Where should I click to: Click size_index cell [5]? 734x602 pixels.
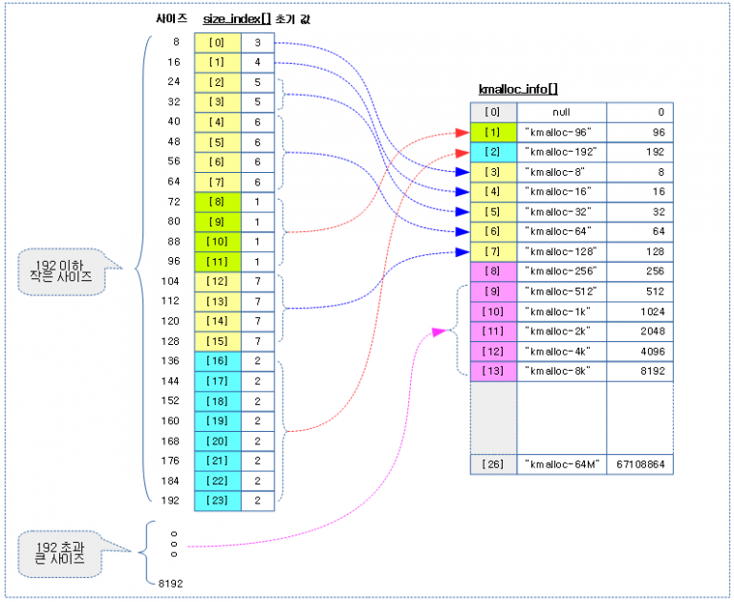point(218,142)
